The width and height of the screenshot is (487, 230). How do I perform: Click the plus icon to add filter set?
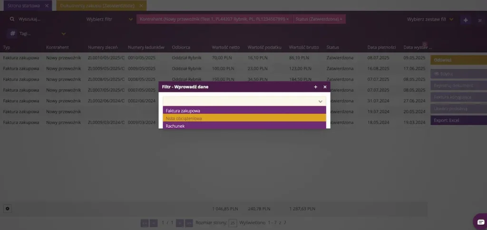pos(466,20)
